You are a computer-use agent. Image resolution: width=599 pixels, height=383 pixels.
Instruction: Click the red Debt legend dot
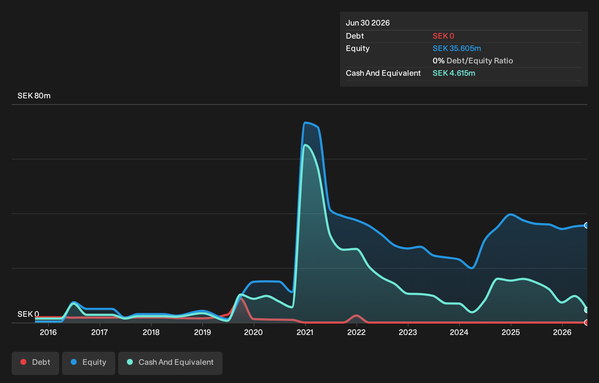(x=23, y=362)
